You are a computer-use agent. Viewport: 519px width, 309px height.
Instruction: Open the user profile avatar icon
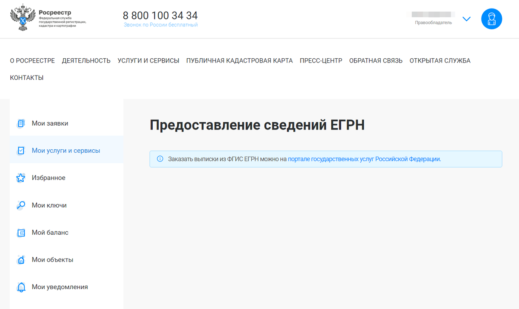point(492,19)
